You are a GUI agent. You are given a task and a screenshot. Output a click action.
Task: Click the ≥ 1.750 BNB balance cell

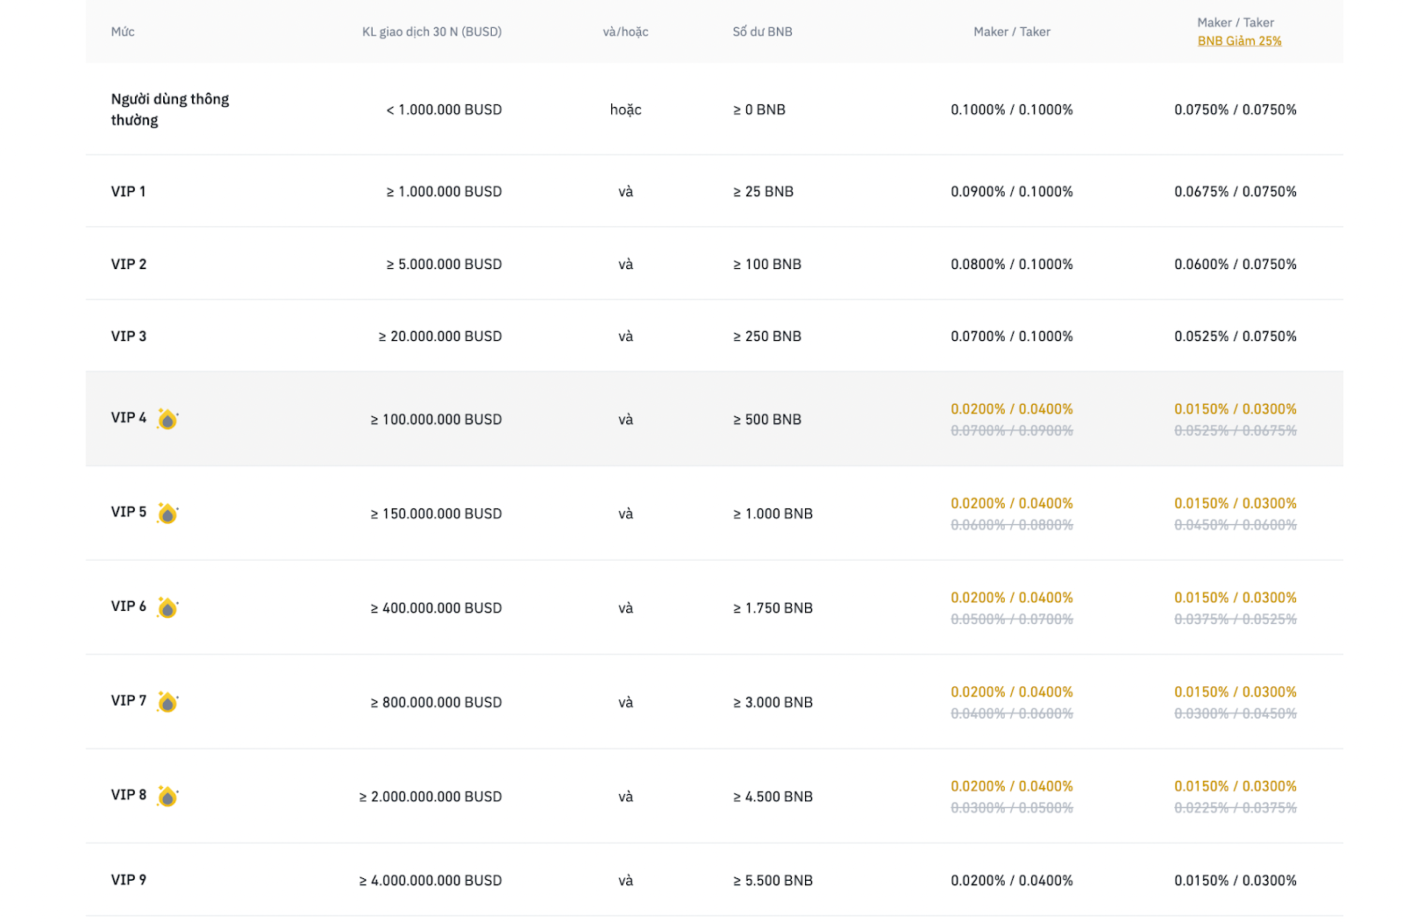773,607
